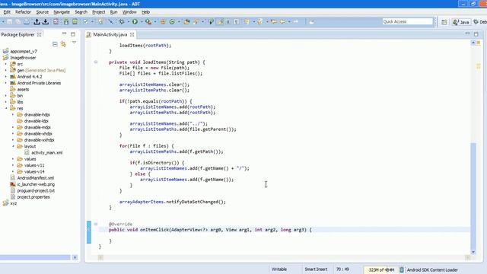The image size is (487, 274).
Task: Collapse the onItemClick method fold marker
Action: (x=96, y=224)
